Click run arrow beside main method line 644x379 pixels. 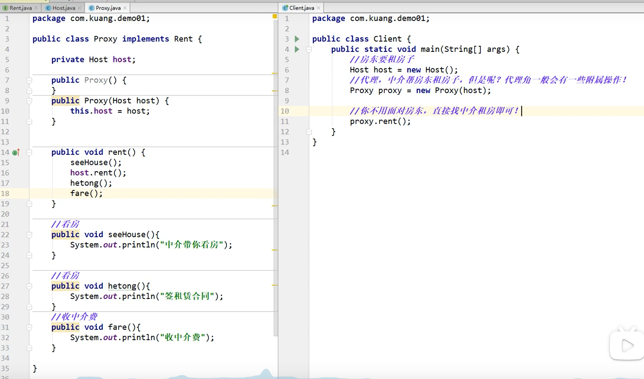click(x=297, y=49)
